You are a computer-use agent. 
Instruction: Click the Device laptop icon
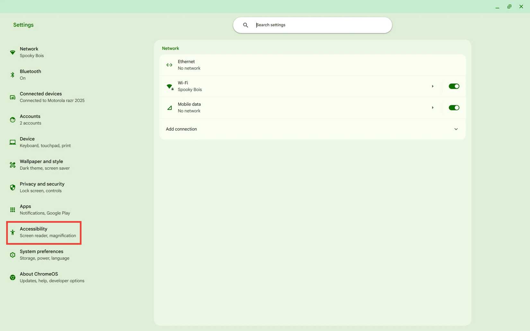click(x=13, y=142)
